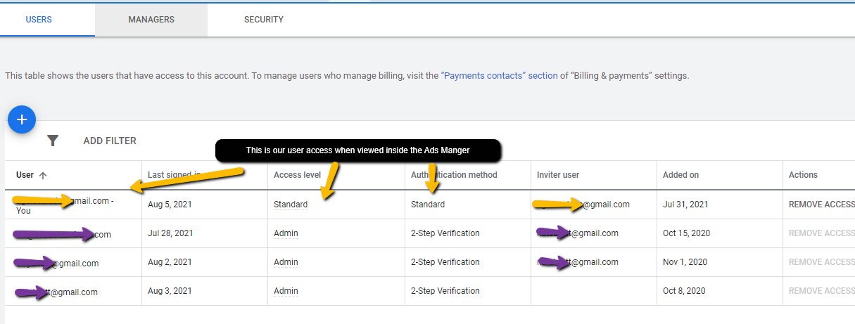This screenshot has height=324, width=855.
Task: Click the filter funnel icon
Action: (53, 141)
